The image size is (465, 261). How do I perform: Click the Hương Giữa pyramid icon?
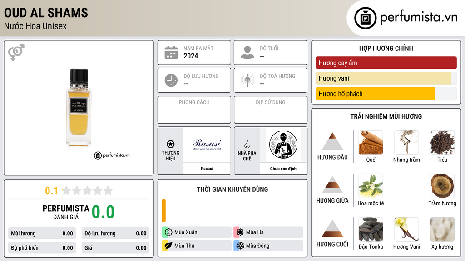332,185
